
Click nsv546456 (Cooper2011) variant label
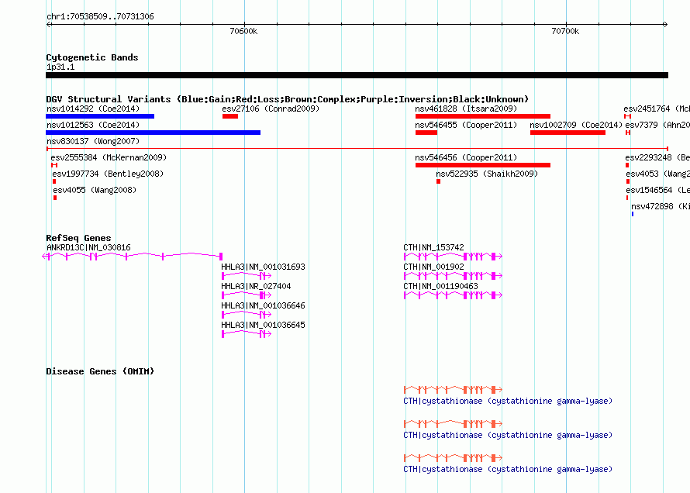click(x=466, y=157)
